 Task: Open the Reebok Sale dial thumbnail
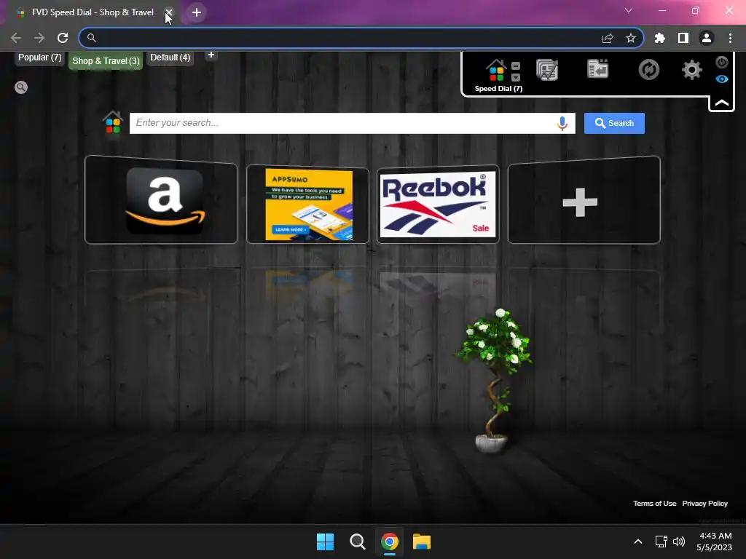point(438,205)
